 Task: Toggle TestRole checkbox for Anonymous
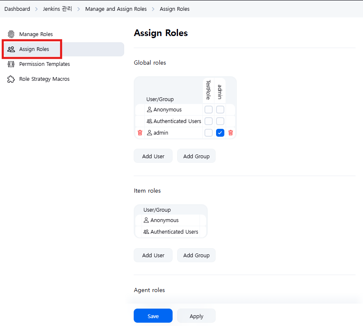coord(209,110)
